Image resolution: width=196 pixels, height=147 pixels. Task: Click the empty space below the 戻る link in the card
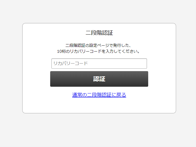point(99,105)
